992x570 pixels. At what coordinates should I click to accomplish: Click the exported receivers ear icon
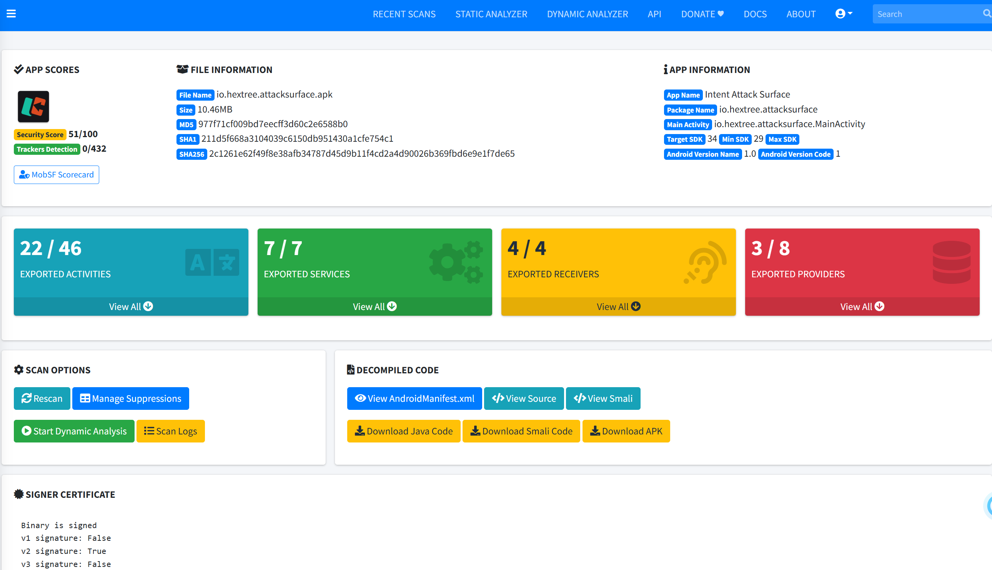pyautogui.click(x=705, y=262)
